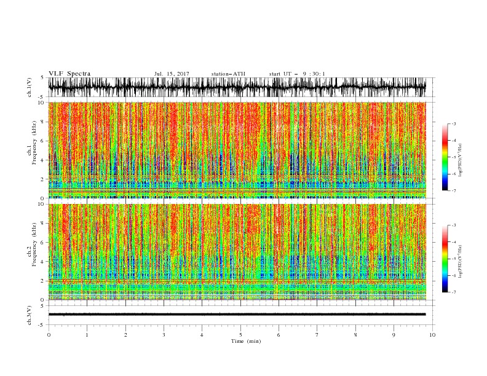Click the color scale bar beside ch.1 spectrogram
487x376 pixels.
445,157
